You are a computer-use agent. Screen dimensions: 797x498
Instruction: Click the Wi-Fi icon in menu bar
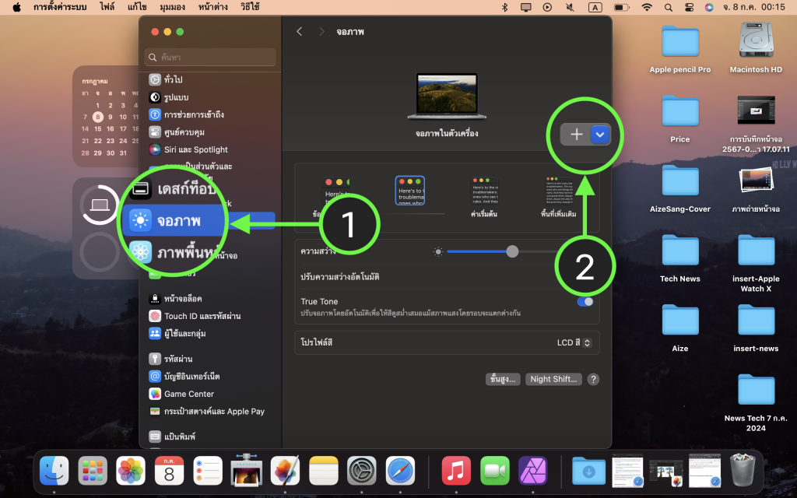(x=646, y=7)
